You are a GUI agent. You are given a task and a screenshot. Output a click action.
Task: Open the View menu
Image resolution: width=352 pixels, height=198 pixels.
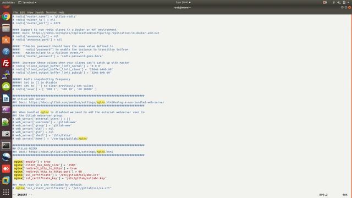pyautogui.click(x=30, y=12)
